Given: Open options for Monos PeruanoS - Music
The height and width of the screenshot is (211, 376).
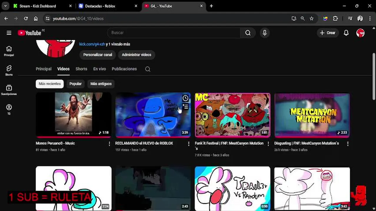Looking at the screenshot, I should (109, 144).
